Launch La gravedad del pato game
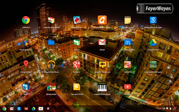The height and width of the screenshot is (112, 179). point(153,65)
